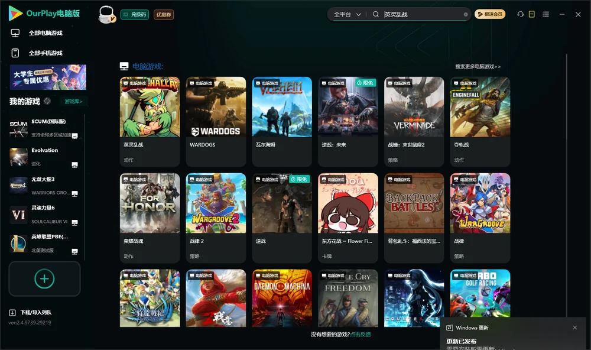Open the 瓦尔海姆 game card

tap(282, 122)
